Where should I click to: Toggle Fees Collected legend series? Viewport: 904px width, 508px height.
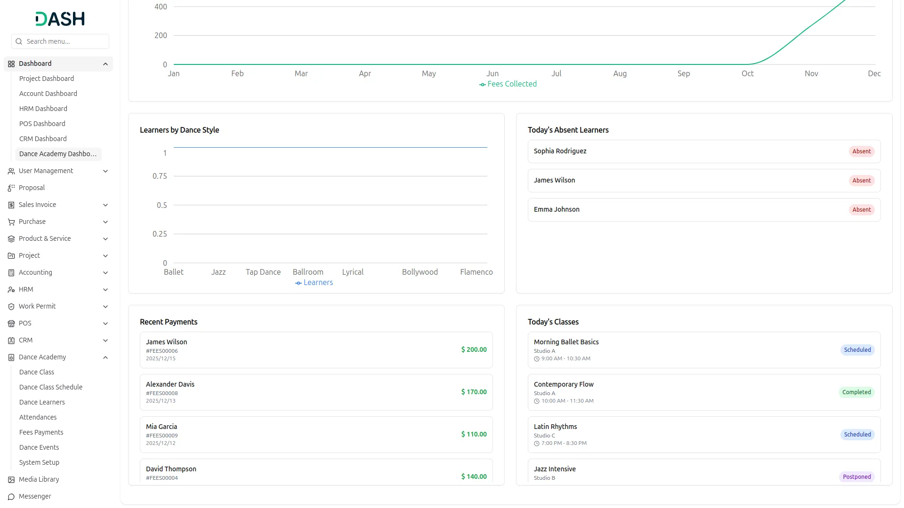508,84
